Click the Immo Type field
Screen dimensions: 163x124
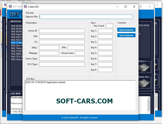62,59
